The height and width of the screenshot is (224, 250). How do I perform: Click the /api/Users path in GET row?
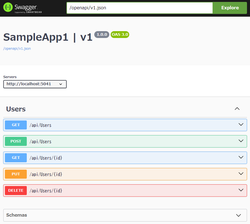pyautogui.click(x=40, y=125)
